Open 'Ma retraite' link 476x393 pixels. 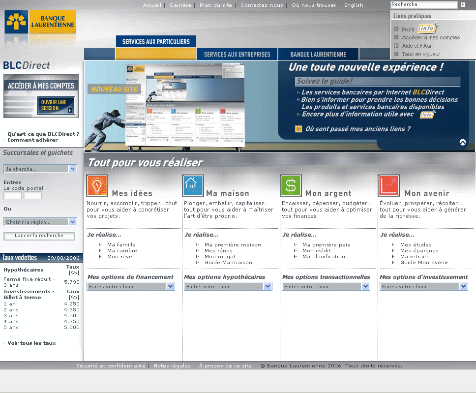[415, 257]
